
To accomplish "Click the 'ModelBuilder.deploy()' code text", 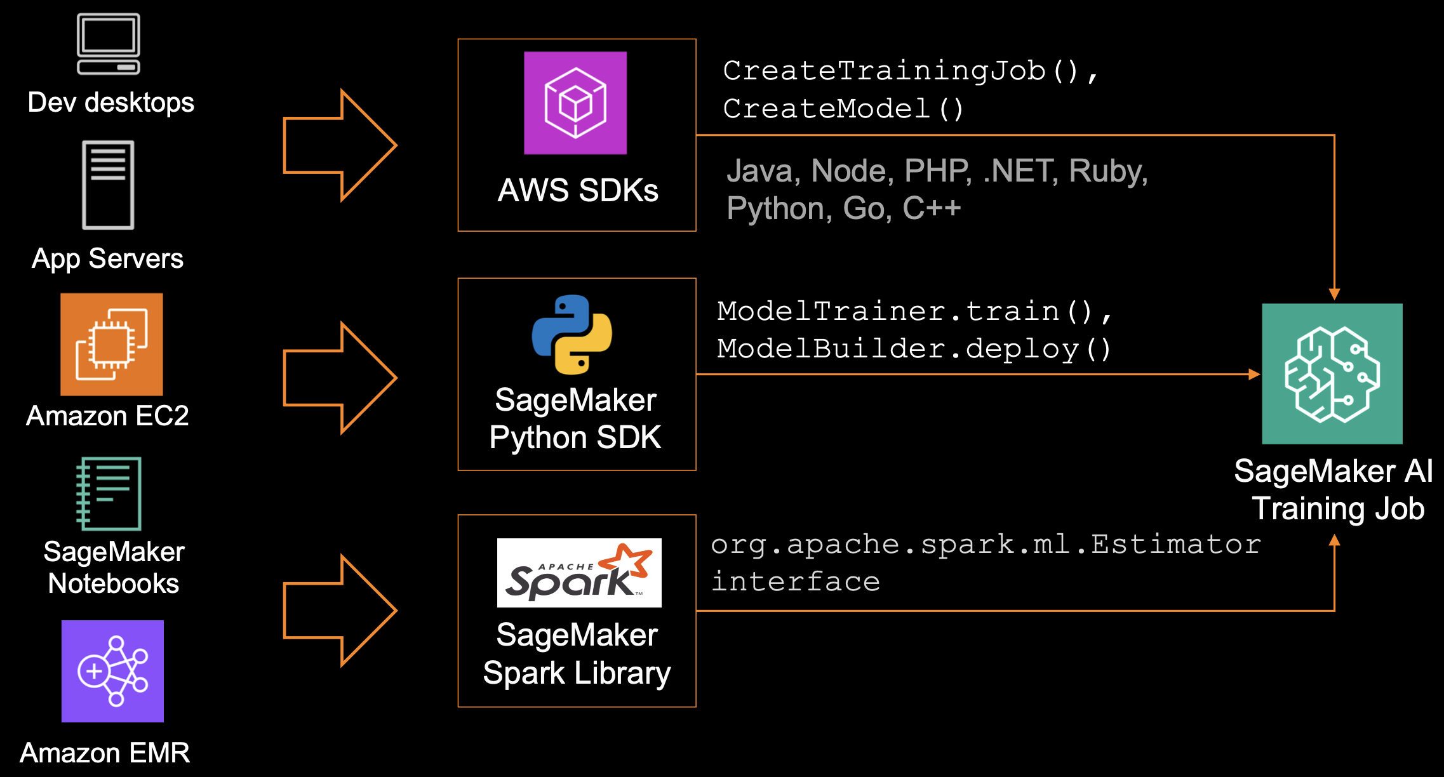I will click(914, 349).
